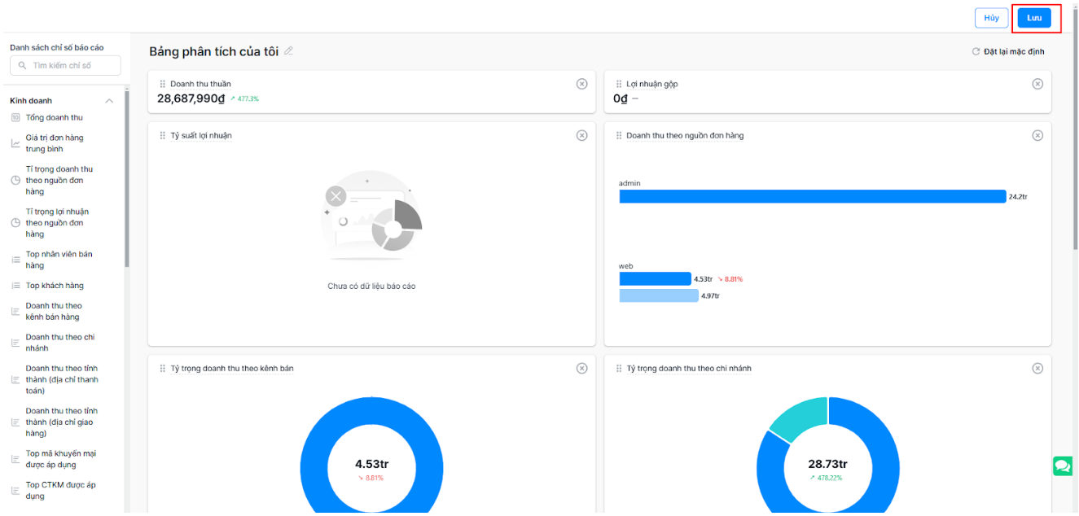Remove the Tỷ trọng doanh thu theo chi nhánh card
Image resolution: width=1079 pixels, height=516 pixels.
coord(1037,369)
